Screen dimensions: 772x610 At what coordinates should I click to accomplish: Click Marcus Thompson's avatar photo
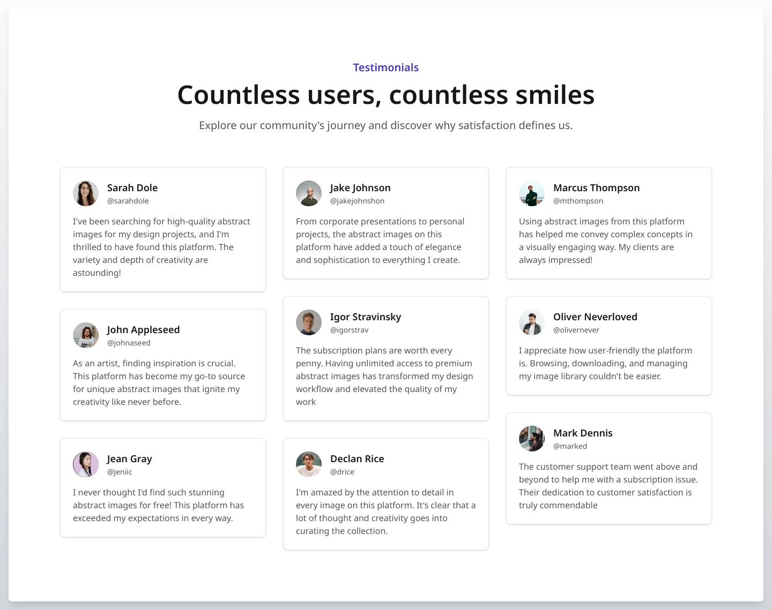pos(532,193)
